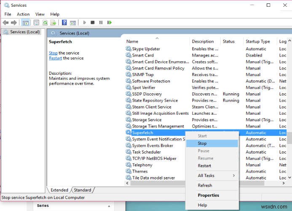Click the Start Service play icon

point(84,22)
